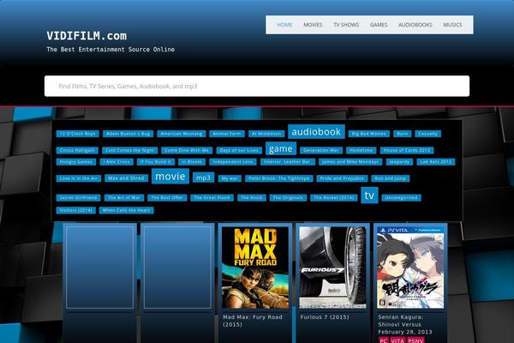The width and height of the screenshot is (514, 343).
Task: Open the Hometime tag
Action: tap(361, 150)
